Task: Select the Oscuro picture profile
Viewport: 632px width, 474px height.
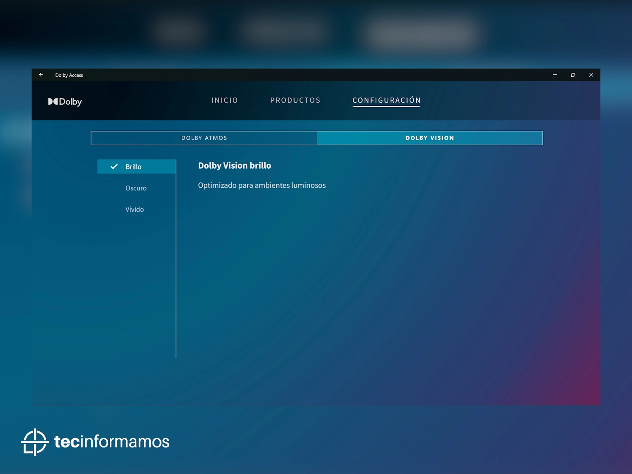Action: 136,188
